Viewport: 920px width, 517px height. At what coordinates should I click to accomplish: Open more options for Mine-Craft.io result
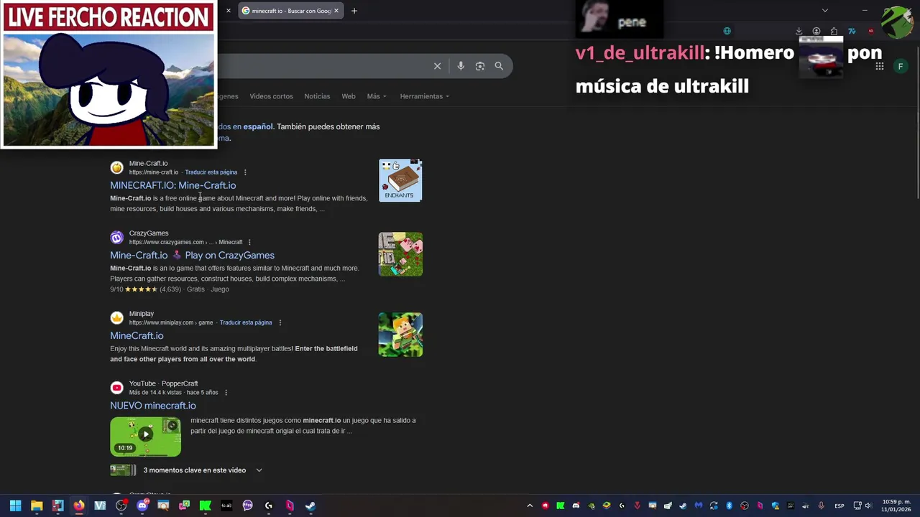click(x=245, y=172)
